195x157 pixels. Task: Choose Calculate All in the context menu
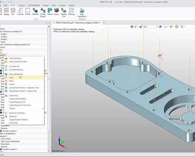pos(24,66)
